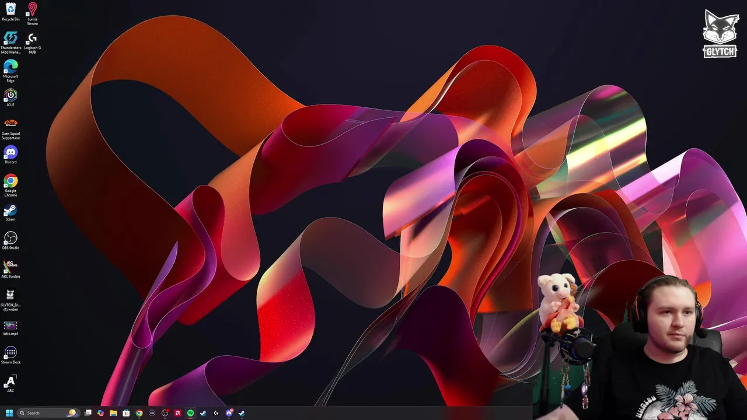The width and height of the screenshot is (747, 420).
Task: Select the ARC Raiders desktop shortcut
Action: (11, 269)
